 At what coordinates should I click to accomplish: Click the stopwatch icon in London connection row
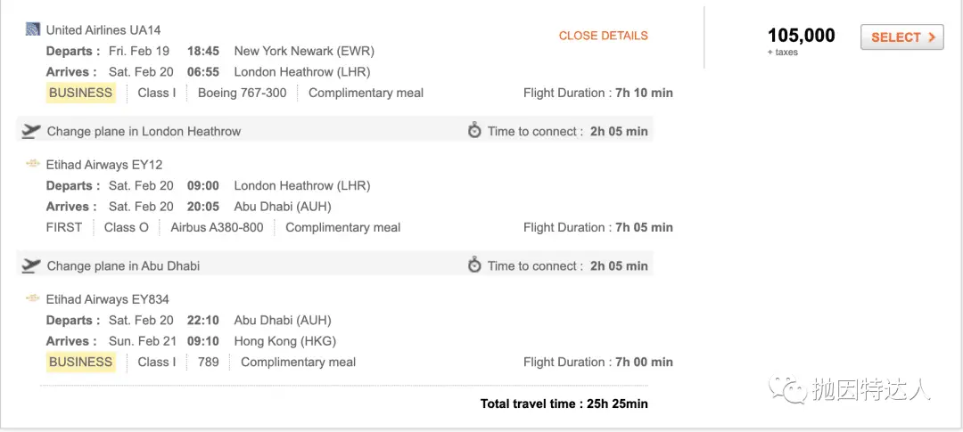[474, 131]
